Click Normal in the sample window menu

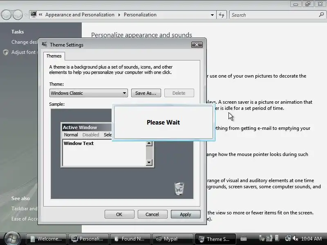(71, 135)
